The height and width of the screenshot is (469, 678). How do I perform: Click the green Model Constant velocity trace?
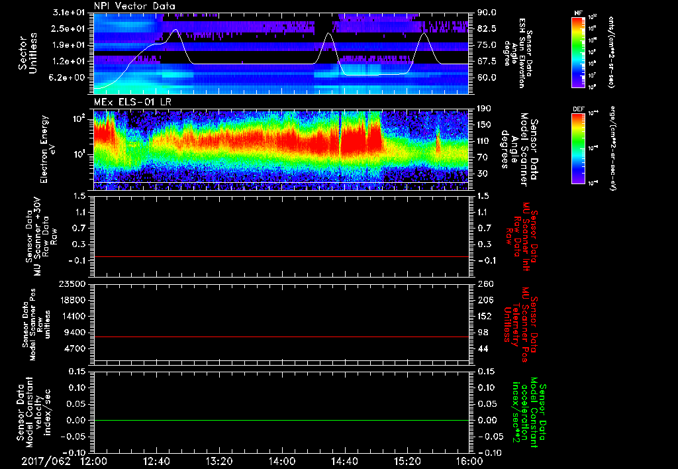click(x=281, y=420)
